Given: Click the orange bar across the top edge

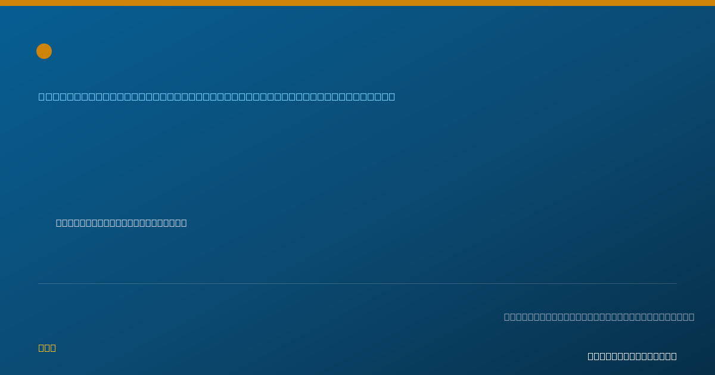Looking at the screenshot, I should [x=357, y=3].
